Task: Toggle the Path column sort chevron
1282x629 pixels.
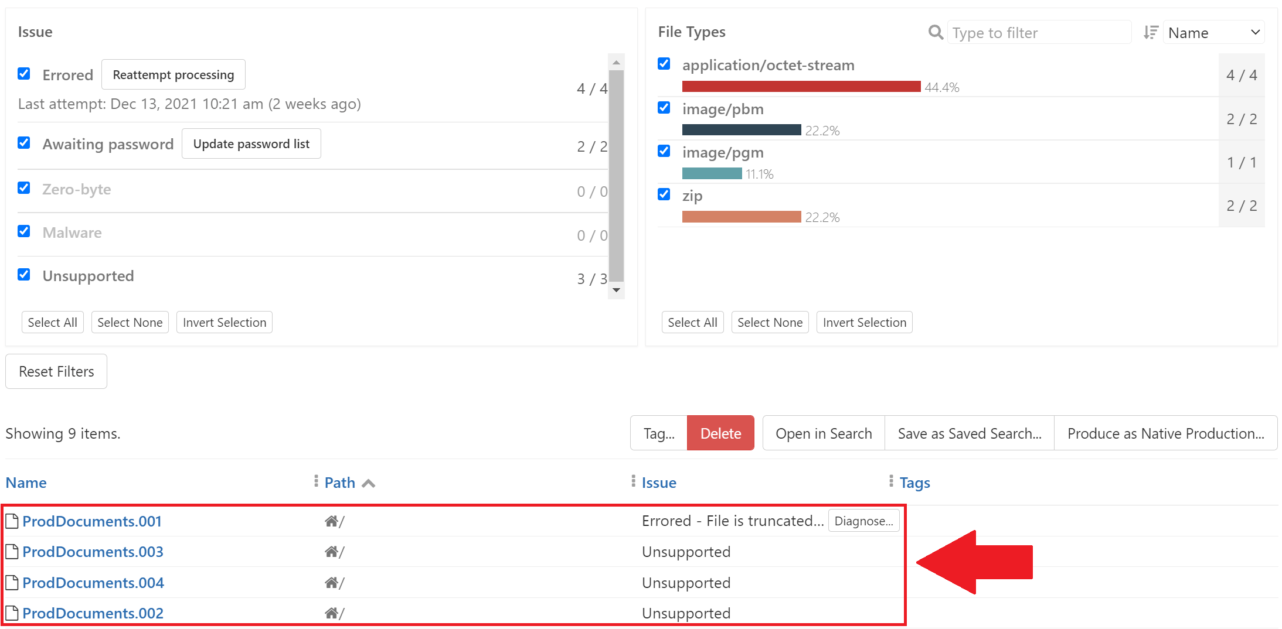Action: (x=369, y=483)
